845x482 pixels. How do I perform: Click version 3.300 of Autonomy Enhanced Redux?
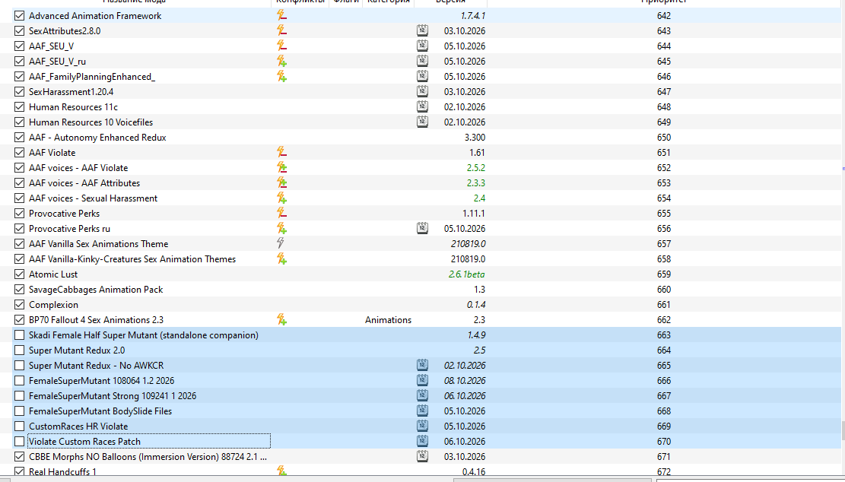click(475, 138)
